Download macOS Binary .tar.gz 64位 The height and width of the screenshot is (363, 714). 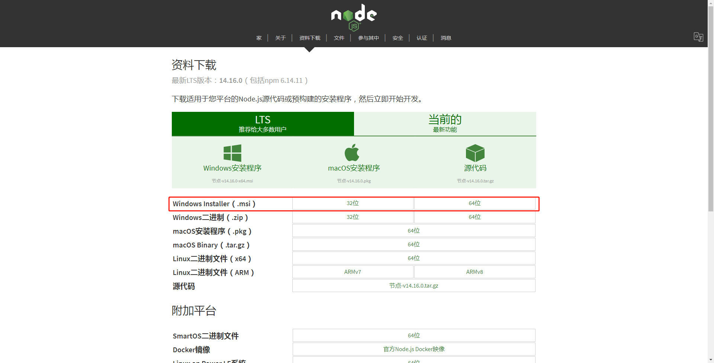(414, 244)
